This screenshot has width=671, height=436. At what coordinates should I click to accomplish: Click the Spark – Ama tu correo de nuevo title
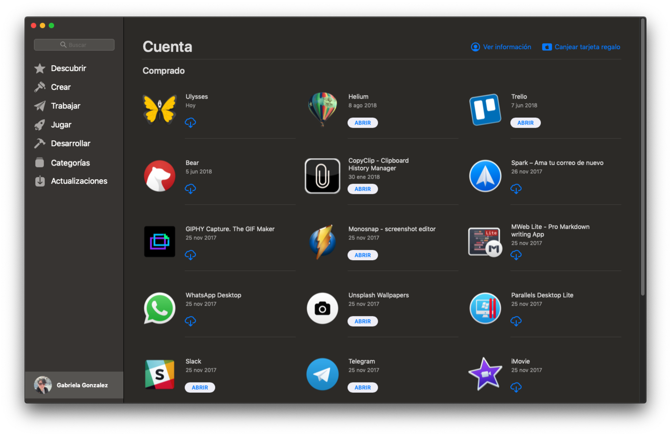point(557,163)
